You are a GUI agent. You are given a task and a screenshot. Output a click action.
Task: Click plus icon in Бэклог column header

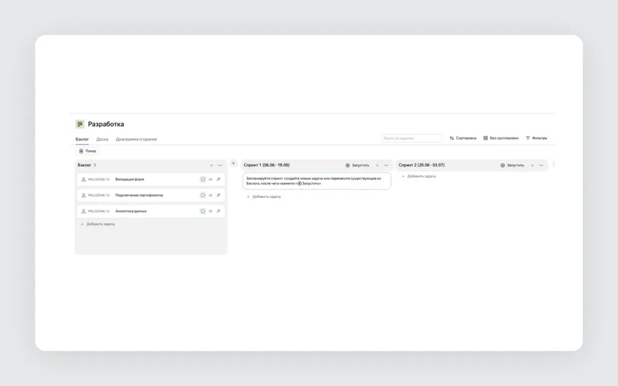pyautogui.click(x=211, y=165)
